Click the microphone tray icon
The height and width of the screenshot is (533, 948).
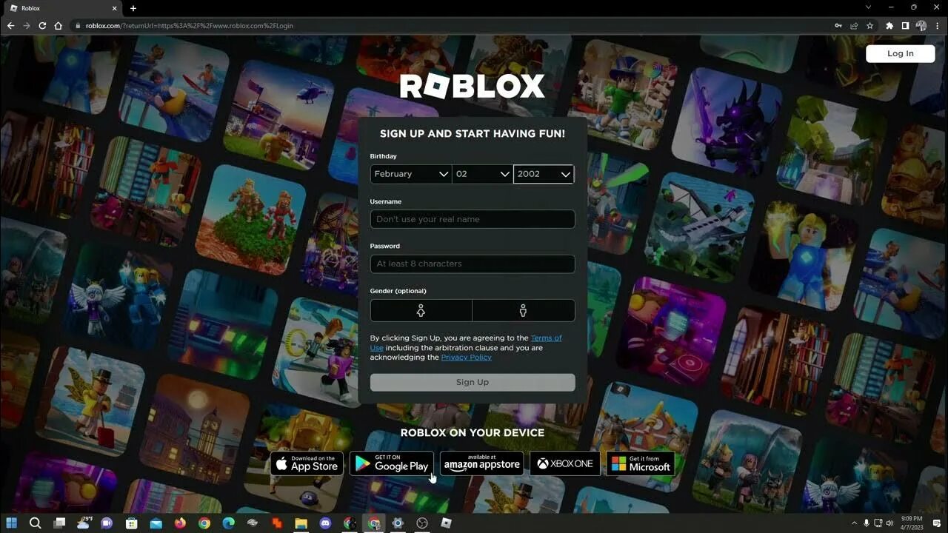tap(866, 523)
